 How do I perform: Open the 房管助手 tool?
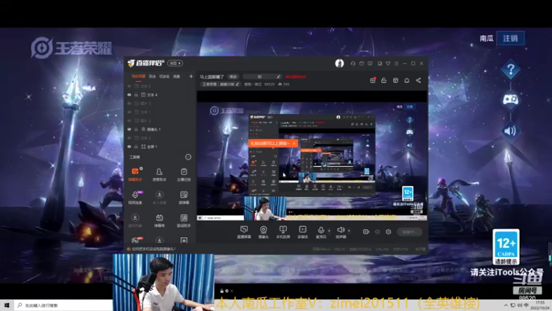159,174
